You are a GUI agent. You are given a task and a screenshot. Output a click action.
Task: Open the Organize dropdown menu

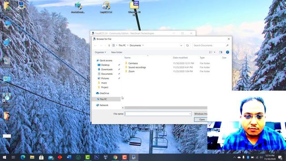tap(100, 52)
